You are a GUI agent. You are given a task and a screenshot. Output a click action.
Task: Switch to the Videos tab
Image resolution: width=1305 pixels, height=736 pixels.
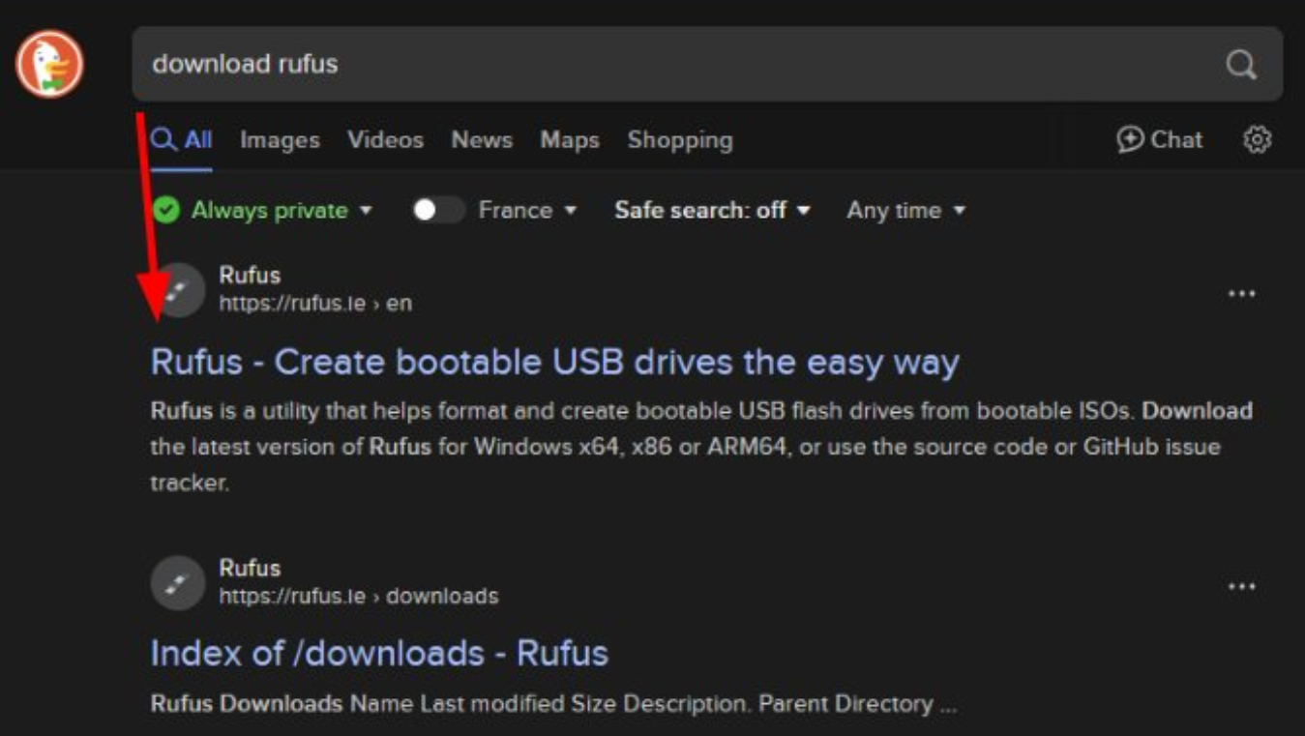click(x=385, y=139)
